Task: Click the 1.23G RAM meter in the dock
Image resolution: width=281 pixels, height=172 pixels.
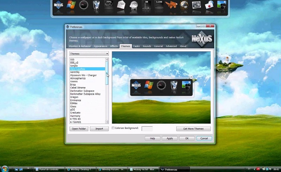Action: [x=159, y=5]
